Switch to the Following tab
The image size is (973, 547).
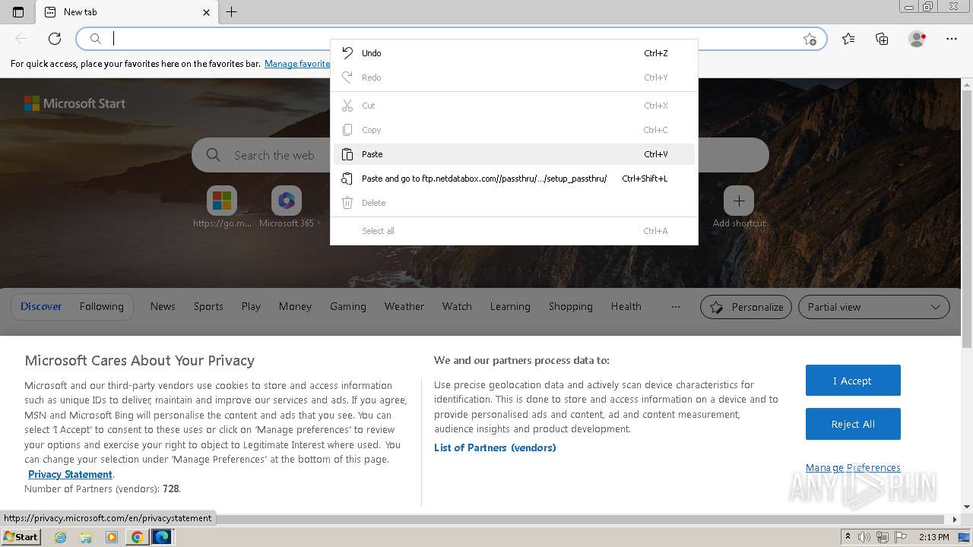pyautogui.click(x=101, y=307)
